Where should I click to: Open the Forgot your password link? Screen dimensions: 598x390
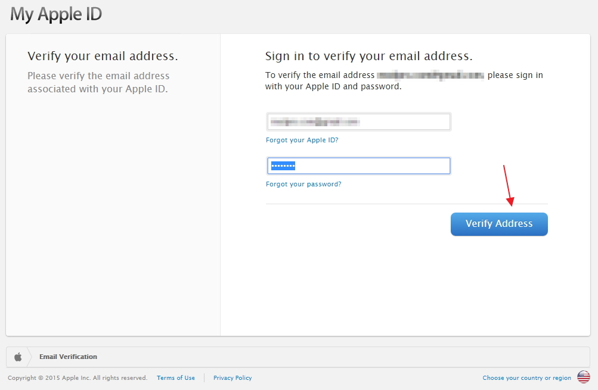tap(303, 185)
